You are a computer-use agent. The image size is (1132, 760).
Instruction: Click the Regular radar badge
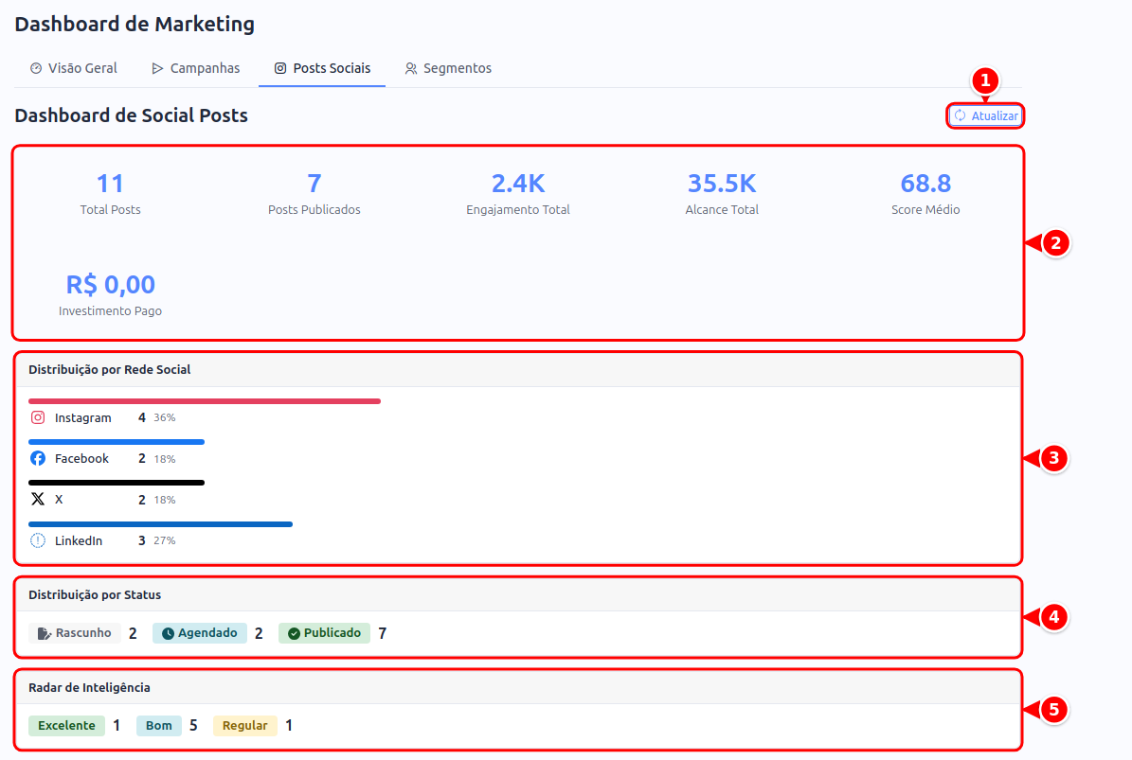coord(244,725)
